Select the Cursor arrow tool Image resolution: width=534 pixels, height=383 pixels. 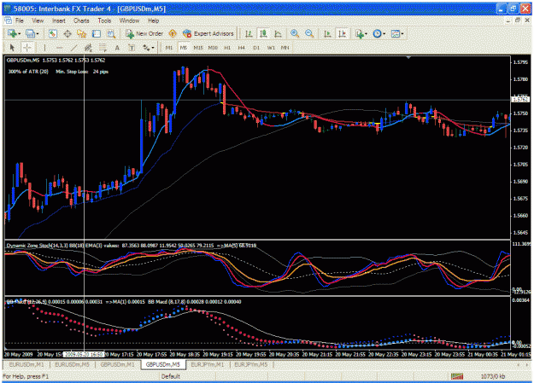(x=12, y=48)
